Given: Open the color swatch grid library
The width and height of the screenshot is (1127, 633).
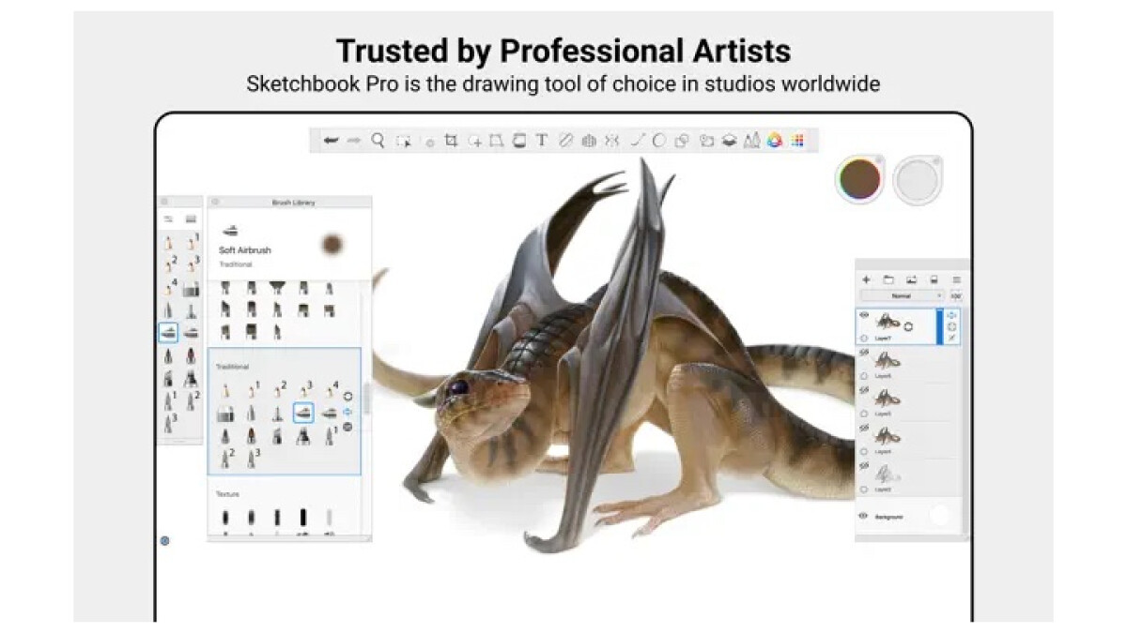Looking at the screenshot, I should (x=797, y=141).
